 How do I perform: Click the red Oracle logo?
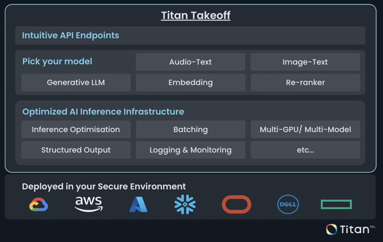(236, 204)
